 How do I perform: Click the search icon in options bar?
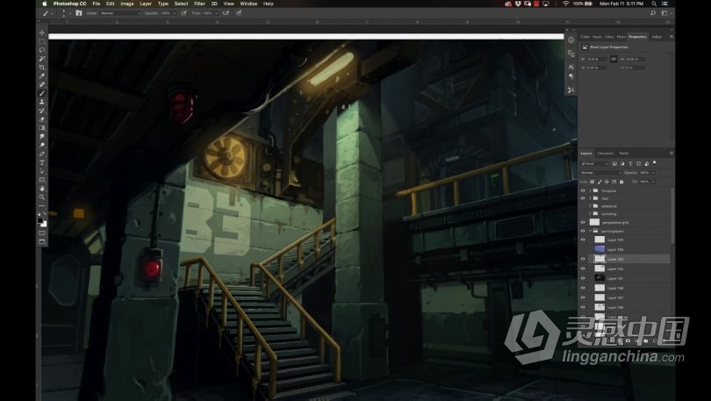click(x=652, y=13)
